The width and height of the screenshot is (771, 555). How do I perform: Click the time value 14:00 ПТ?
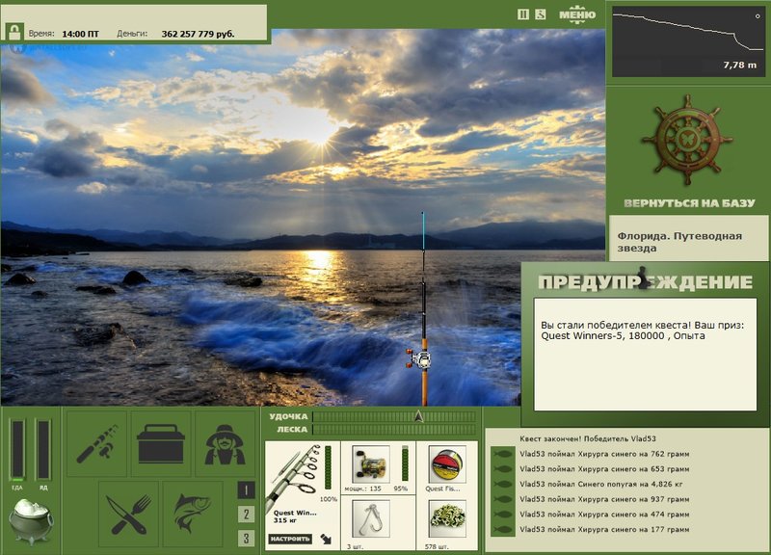[80, 34]
